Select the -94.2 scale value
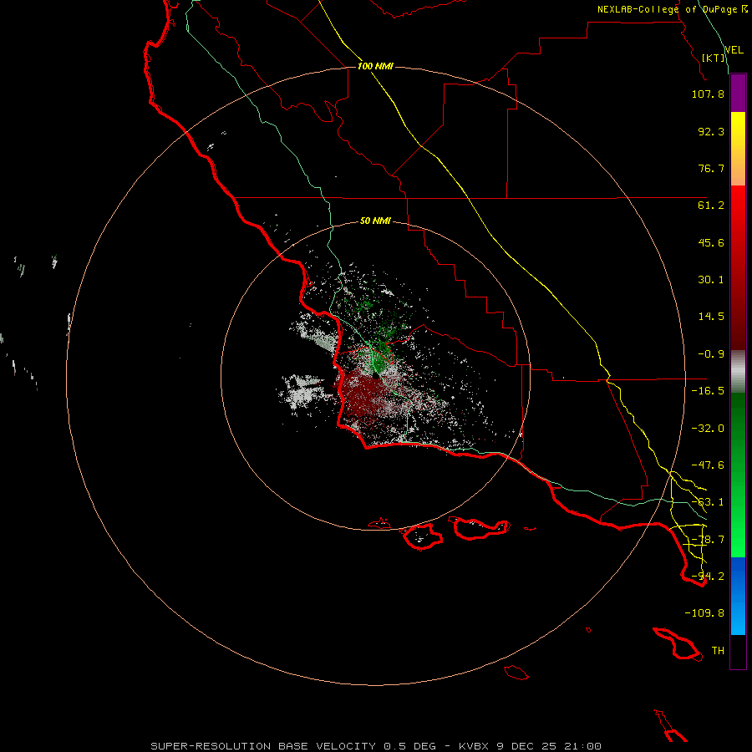The image size is (752, 752). coord(708,577)
